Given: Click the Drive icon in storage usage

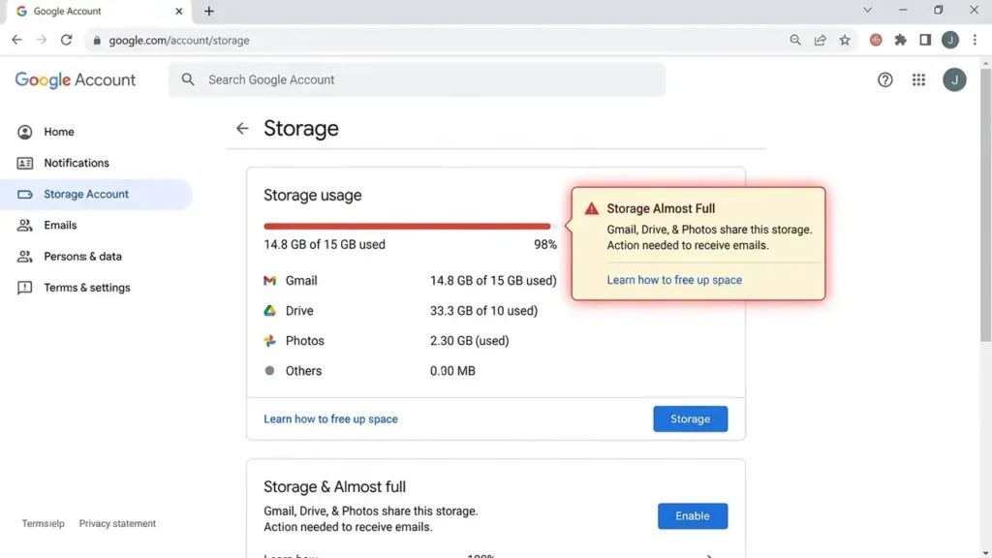Looking at the screenshot, I should click(269, 311).
